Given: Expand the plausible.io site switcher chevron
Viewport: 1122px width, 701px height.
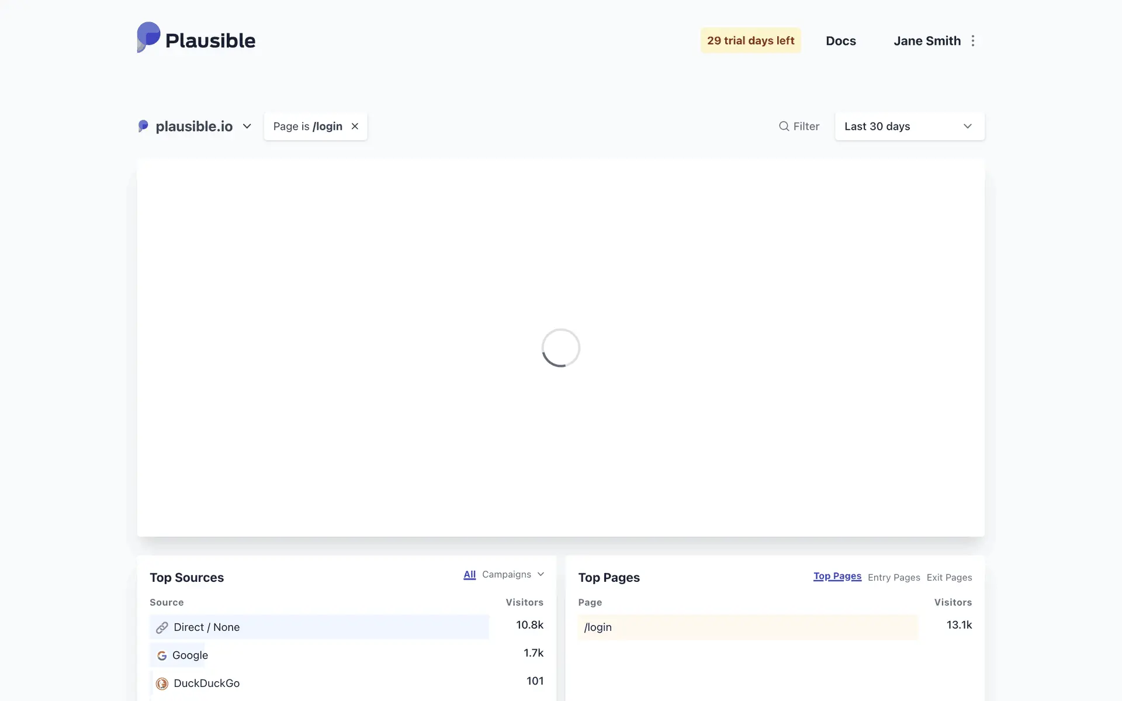Looking at the screenshot, I should coord(247,126).
